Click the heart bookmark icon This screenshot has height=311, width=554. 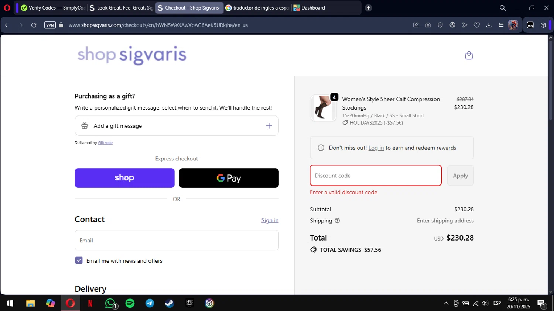click(x=477, y=25)
